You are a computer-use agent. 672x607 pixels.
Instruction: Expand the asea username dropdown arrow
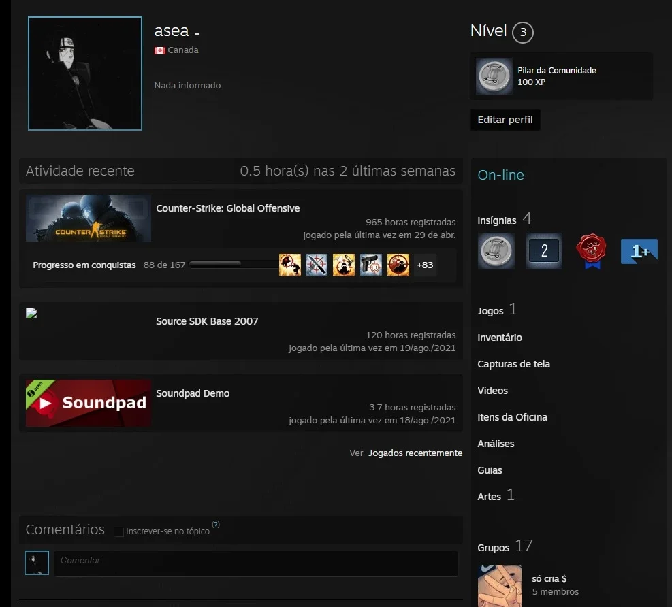(x=197, y=34)
